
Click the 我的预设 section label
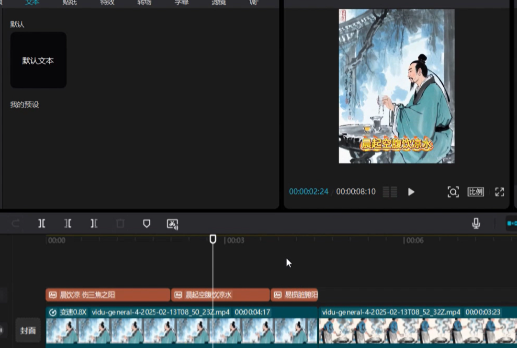coord(24,104)
